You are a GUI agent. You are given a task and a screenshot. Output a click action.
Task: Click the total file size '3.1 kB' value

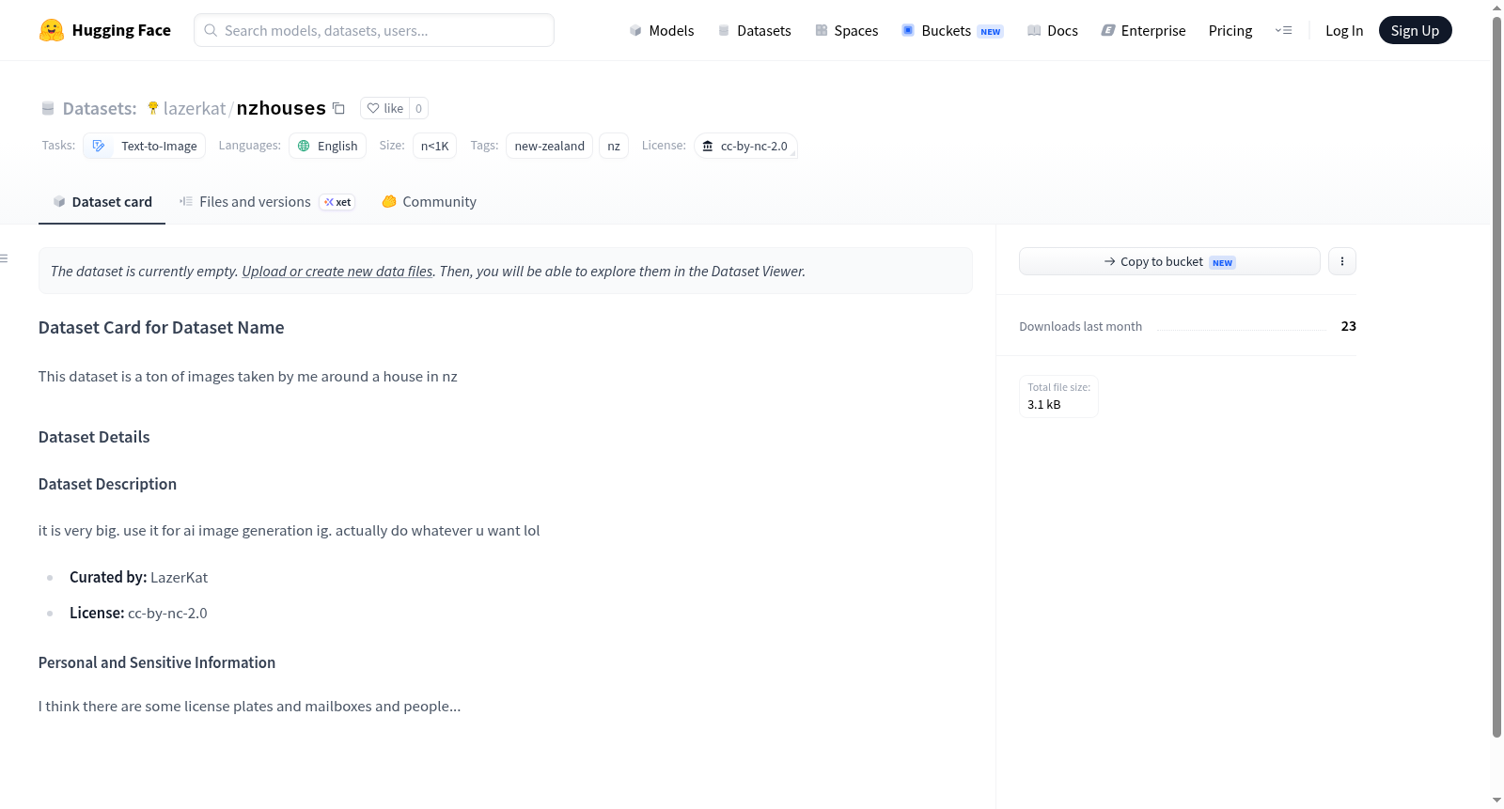click(x=1043, y=404)
